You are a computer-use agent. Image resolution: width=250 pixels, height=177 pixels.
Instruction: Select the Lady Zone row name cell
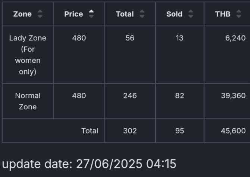click(28, 55)
